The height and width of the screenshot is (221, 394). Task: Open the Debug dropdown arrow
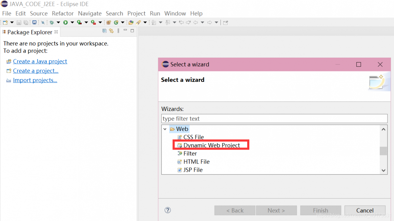coord(58,22)
